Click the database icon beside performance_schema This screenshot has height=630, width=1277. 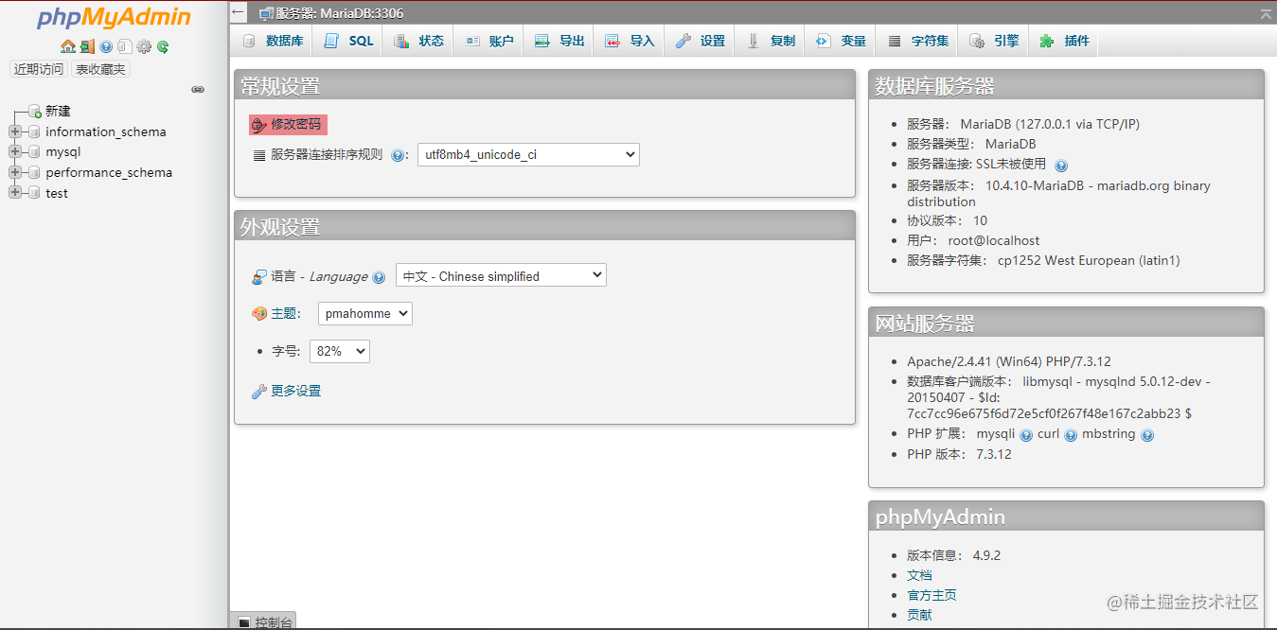tap(35, 173)
